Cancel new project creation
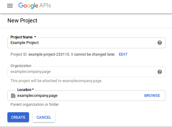The image size is (172, 127). pos(44,117)
